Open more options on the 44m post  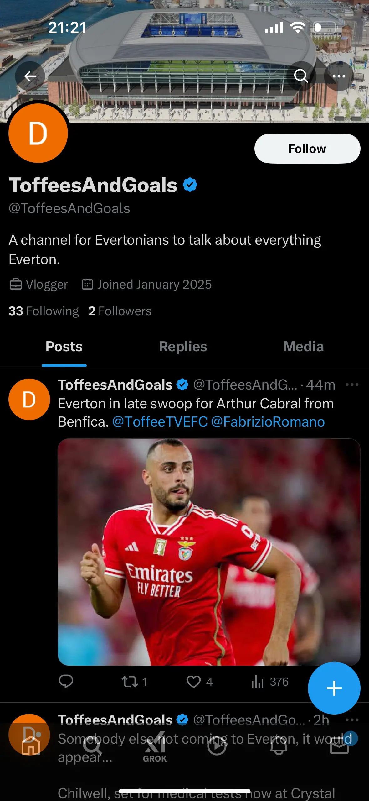[352, 385]
